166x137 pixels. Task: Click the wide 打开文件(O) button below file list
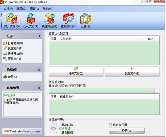76,71
